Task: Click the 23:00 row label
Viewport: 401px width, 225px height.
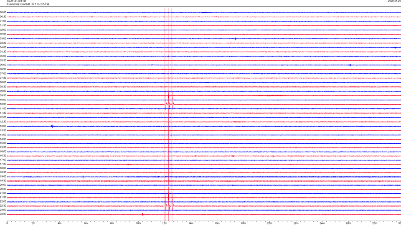Action: click(3, 210)
